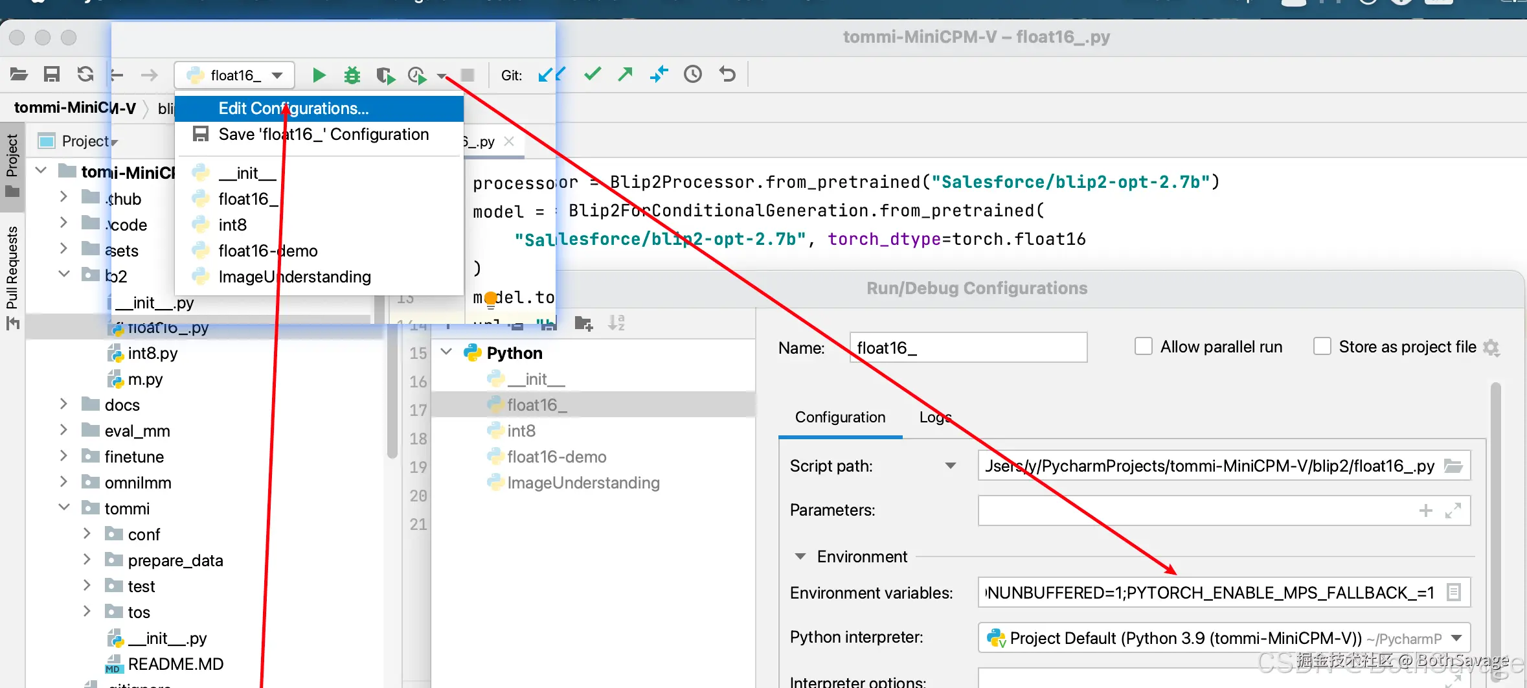Image resolution: width=1527 pixels, height=688 pixels.
Task: Navigate forward with the right arrow icon
Action: pos(150,75)
